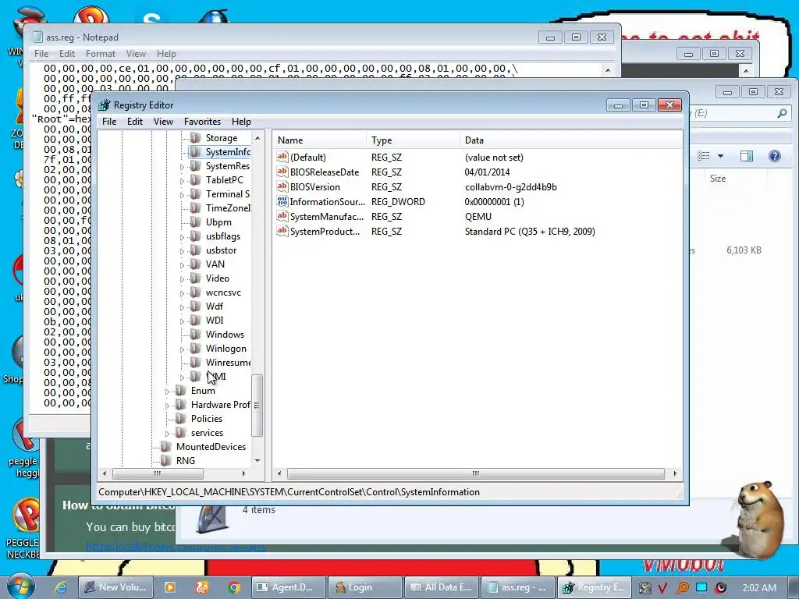Viewport: 799px width, 599px height.
Task: Expand the Video registry key
Action: 182,278
